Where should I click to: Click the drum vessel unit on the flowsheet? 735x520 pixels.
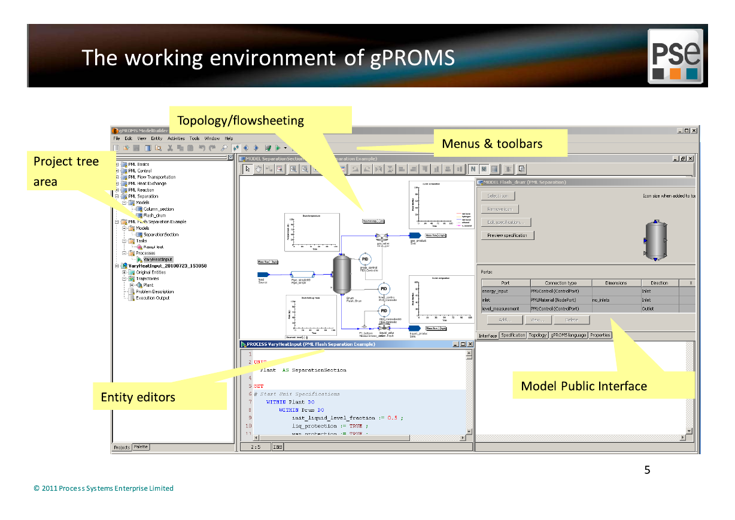342,273
